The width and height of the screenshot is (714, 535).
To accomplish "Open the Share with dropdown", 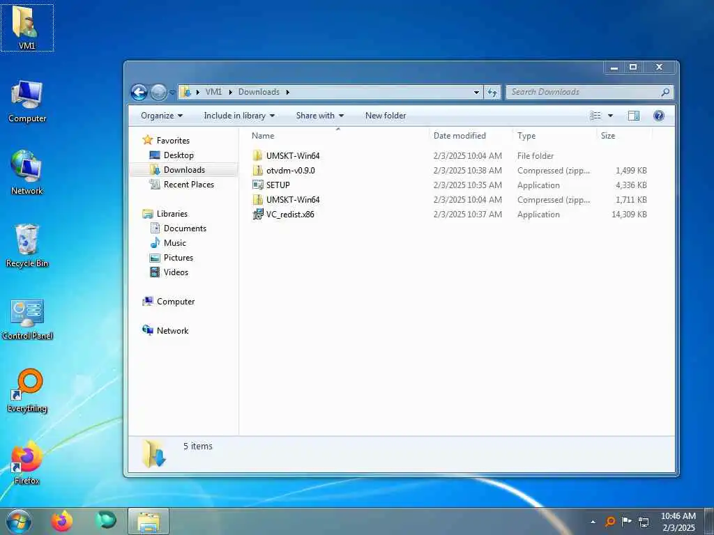I will point(319,116).
